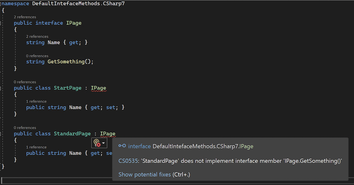Click the CS0535 error code link
Viewport: 354px width, 185px height.
(128, 161)
